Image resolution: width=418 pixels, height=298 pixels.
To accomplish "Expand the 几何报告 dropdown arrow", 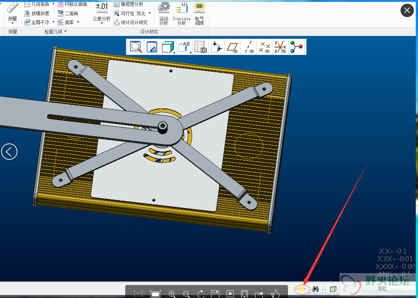I will pos(53,4).
